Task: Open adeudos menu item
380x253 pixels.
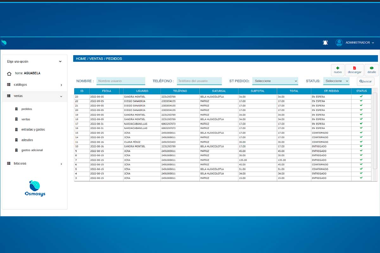Action: (x=27, y=140)
